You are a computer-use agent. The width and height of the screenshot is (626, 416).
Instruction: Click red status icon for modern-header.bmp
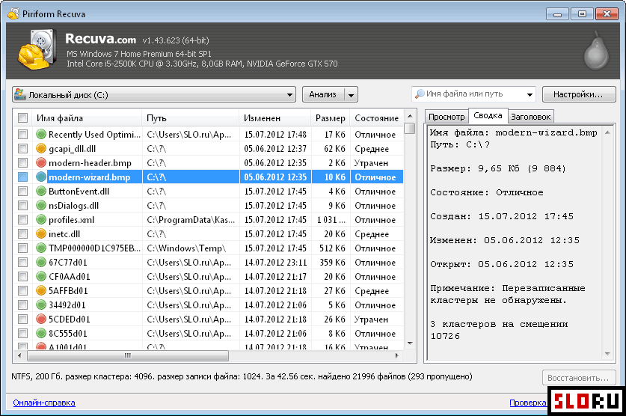[x=41, y=163]
